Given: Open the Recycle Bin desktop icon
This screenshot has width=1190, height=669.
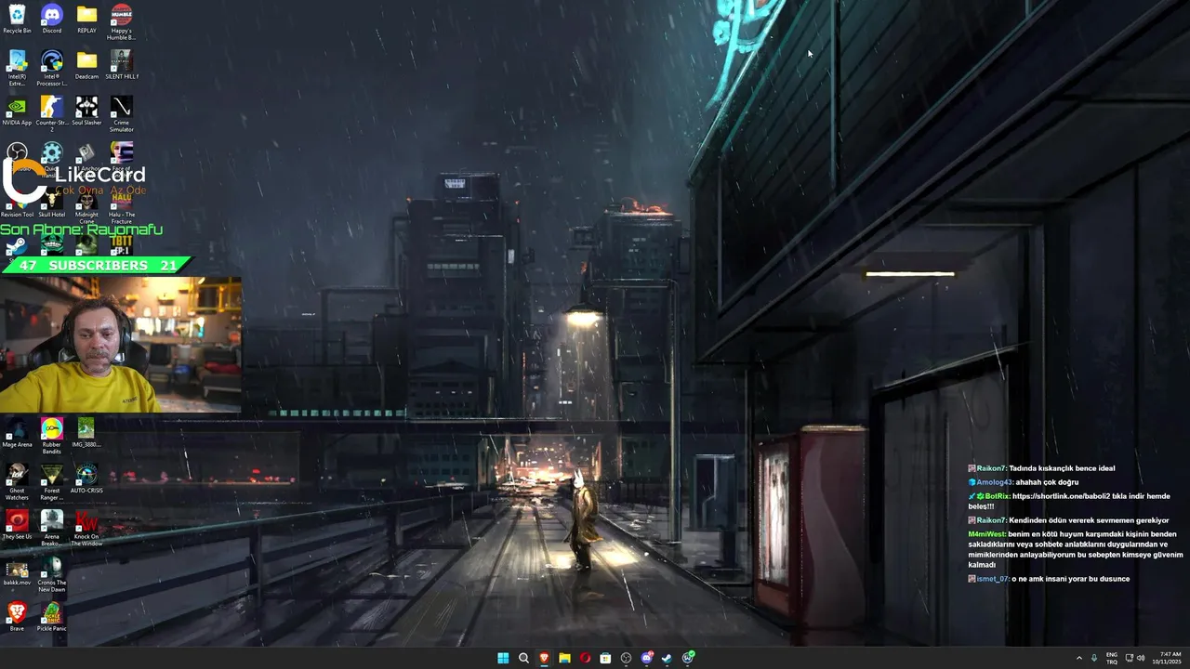Looking at the screenshot, I should (17, 19).
